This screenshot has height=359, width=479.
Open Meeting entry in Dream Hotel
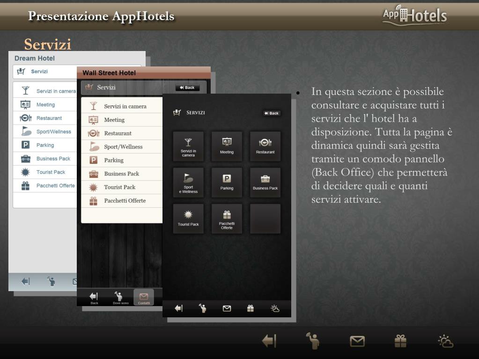tap(45, 104)
